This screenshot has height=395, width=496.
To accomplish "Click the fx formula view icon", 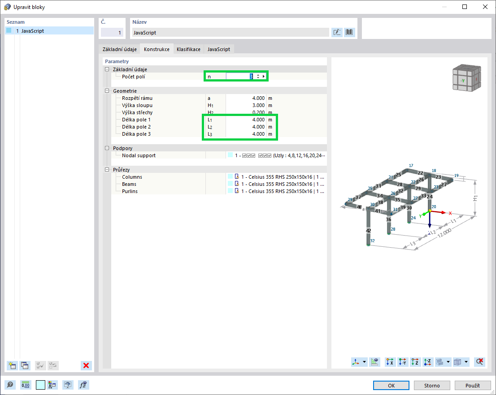I will 83,385.
